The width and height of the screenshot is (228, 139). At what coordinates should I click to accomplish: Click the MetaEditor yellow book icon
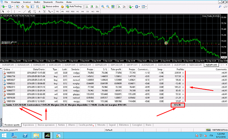[62, 7]
